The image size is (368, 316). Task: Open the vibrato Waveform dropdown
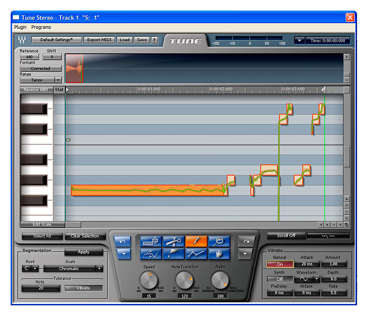[316, 279]
